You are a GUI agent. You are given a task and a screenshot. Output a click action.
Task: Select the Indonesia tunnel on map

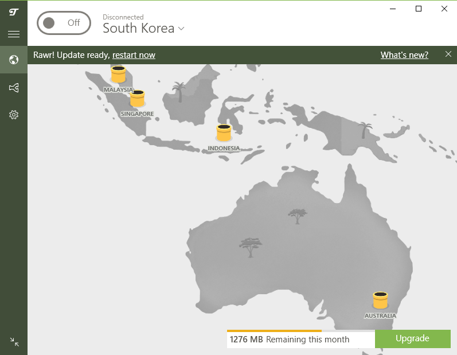[224, 133]
